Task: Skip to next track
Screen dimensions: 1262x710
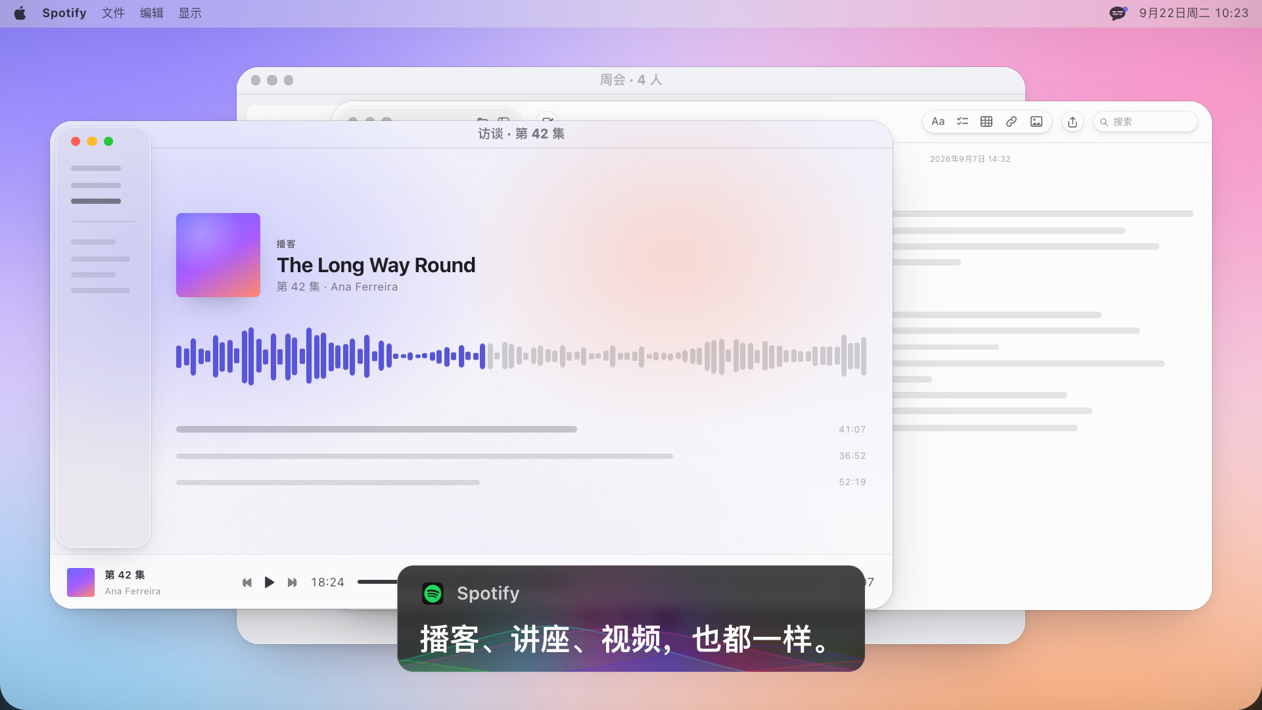Action: 292,582
